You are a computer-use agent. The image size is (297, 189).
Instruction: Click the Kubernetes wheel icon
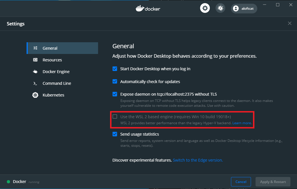pyautogui.click(x=35, y=95)
